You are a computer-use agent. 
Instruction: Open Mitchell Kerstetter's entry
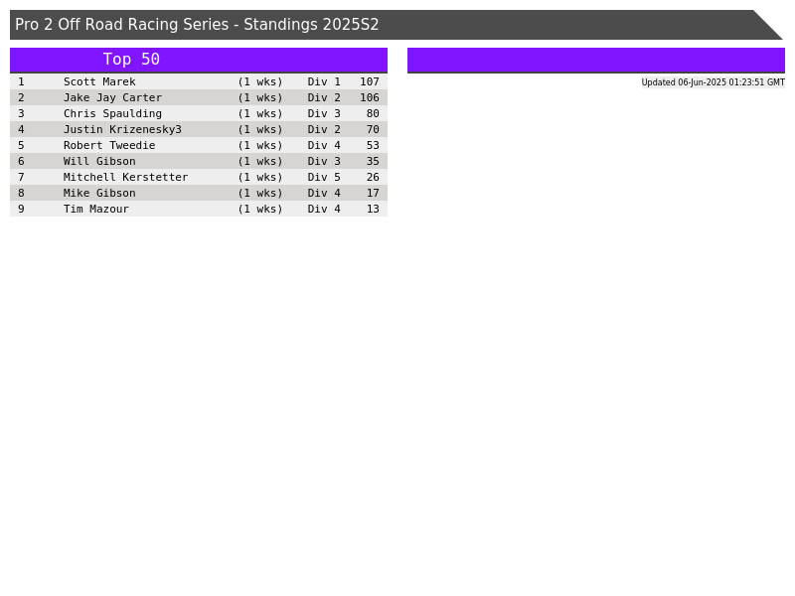point(125,178)
